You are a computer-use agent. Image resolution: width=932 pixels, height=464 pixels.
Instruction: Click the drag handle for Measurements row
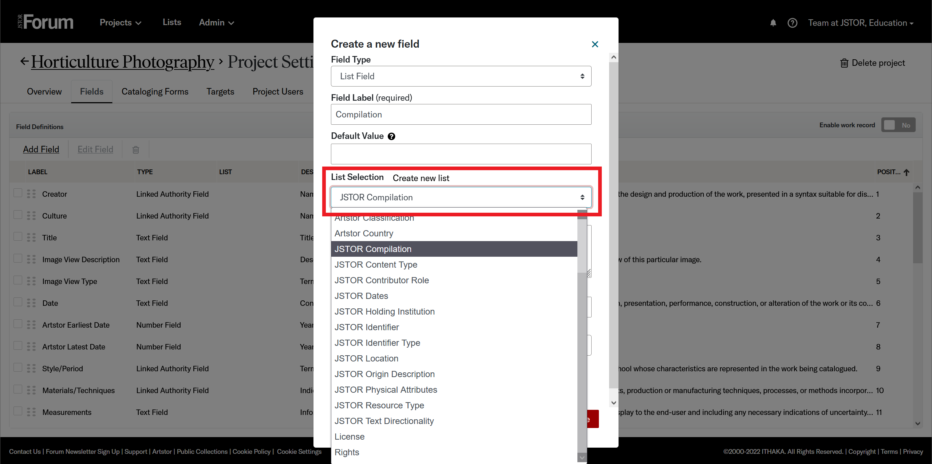31,412
